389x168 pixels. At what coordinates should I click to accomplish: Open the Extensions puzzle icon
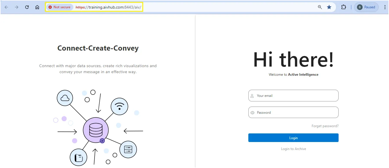343,7
